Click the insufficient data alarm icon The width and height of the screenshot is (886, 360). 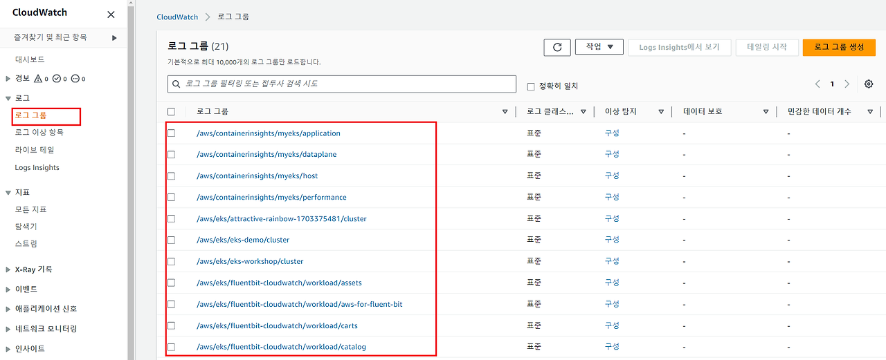tap(75, 79)
